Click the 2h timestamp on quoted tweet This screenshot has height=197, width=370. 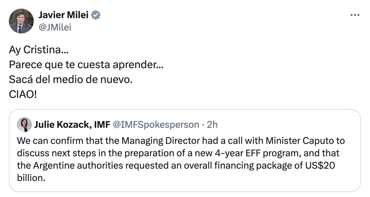click(x=212, y=125)
